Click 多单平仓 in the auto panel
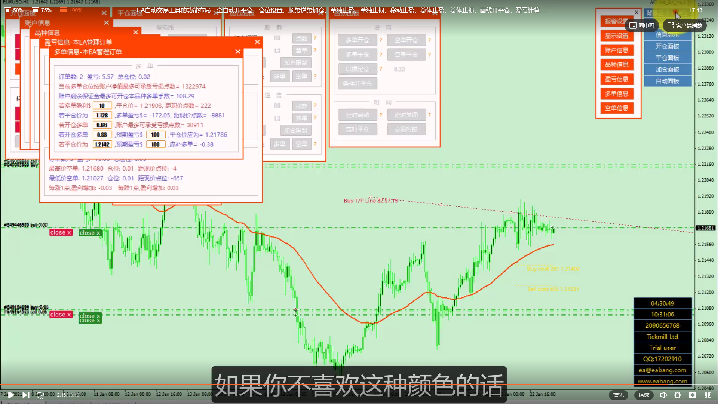Image resolution: width=718 pixels, height=404 pixels. coord(358,55)
